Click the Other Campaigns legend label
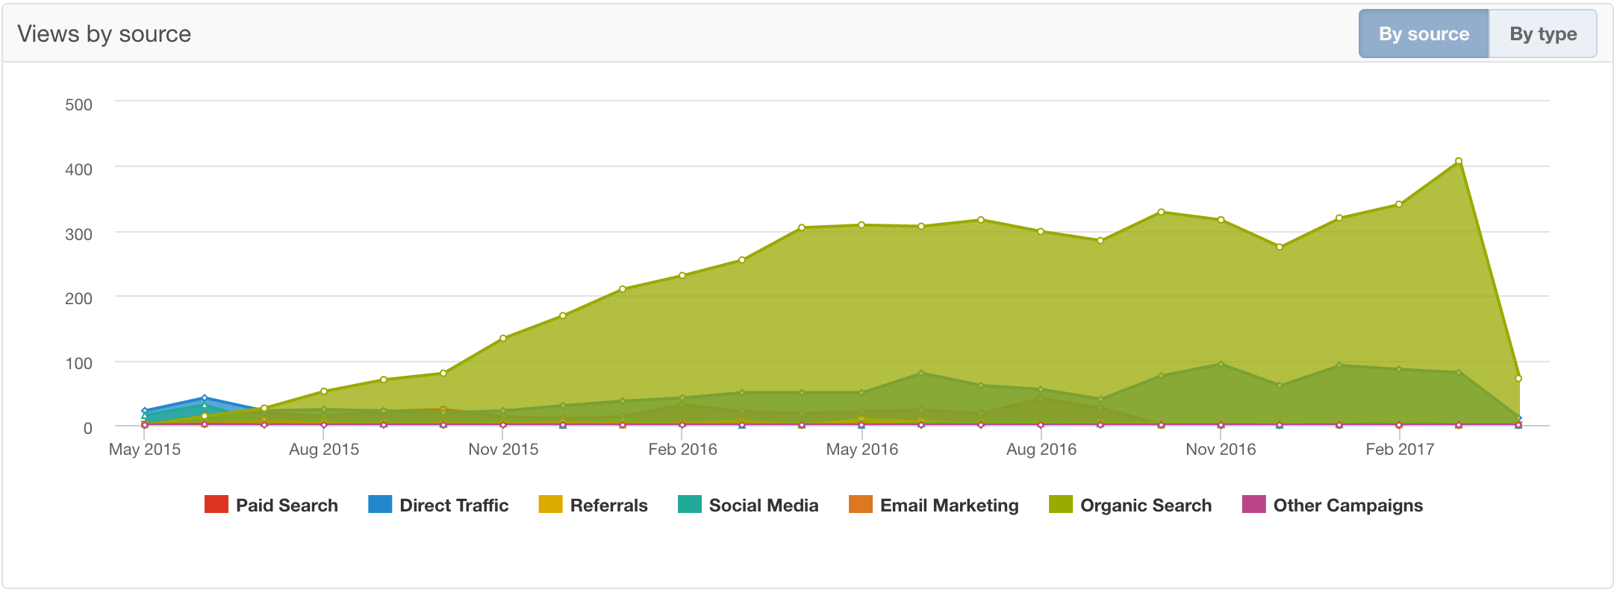The image size is (1617, 592). [x=1347, y=506]
